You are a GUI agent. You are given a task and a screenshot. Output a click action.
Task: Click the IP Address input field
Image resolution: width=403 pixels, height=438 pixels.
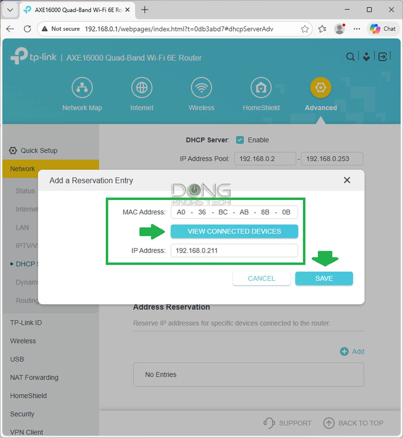(x=234, y=250)
